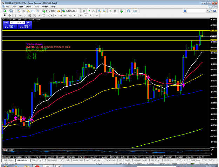Switch chart to MN monthly timeframe
This screenshot has height=167, width=219.
[97, 16]
